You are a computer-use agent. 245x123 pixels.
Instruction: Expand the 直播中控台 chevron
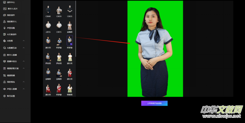point(24,61)
